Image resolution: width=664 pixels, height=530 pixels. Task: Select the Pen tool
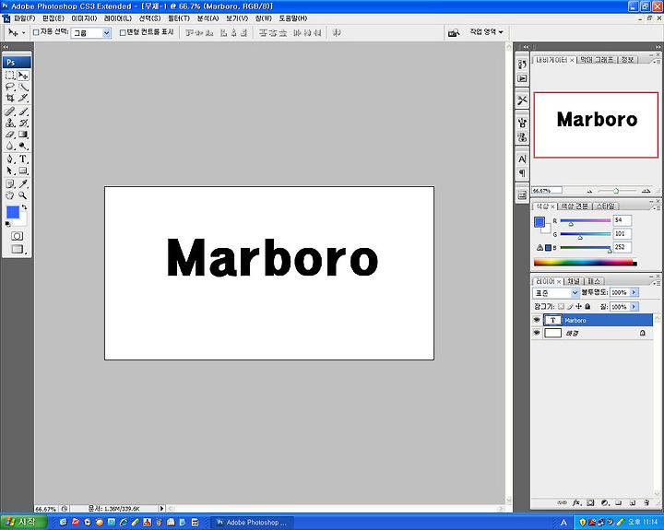tap(10, 159)
